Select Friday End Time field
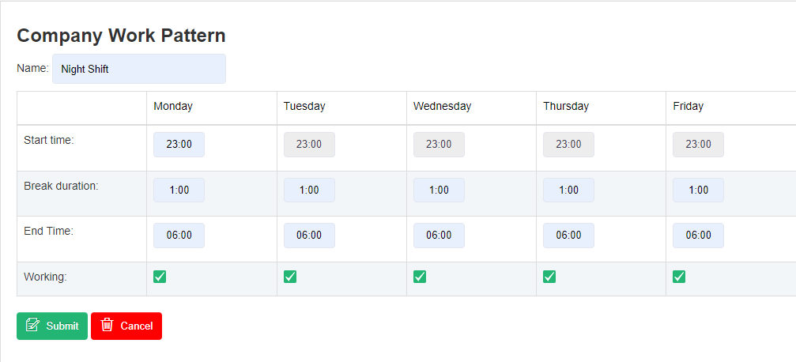796x362 pixels. tap(698, 236)
